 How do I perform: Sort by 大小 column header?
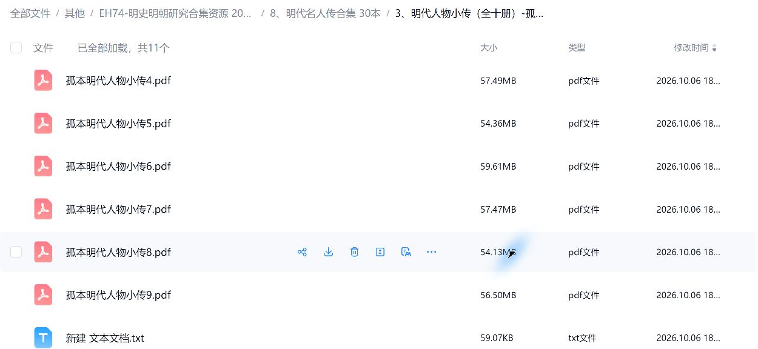tap(489, 48)
